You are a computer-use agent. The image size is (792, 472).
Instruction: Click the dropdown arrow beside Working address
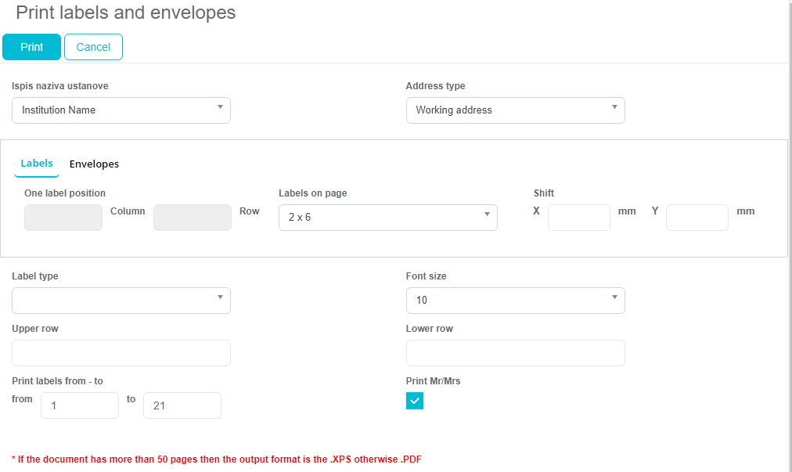tap(614, 107)
